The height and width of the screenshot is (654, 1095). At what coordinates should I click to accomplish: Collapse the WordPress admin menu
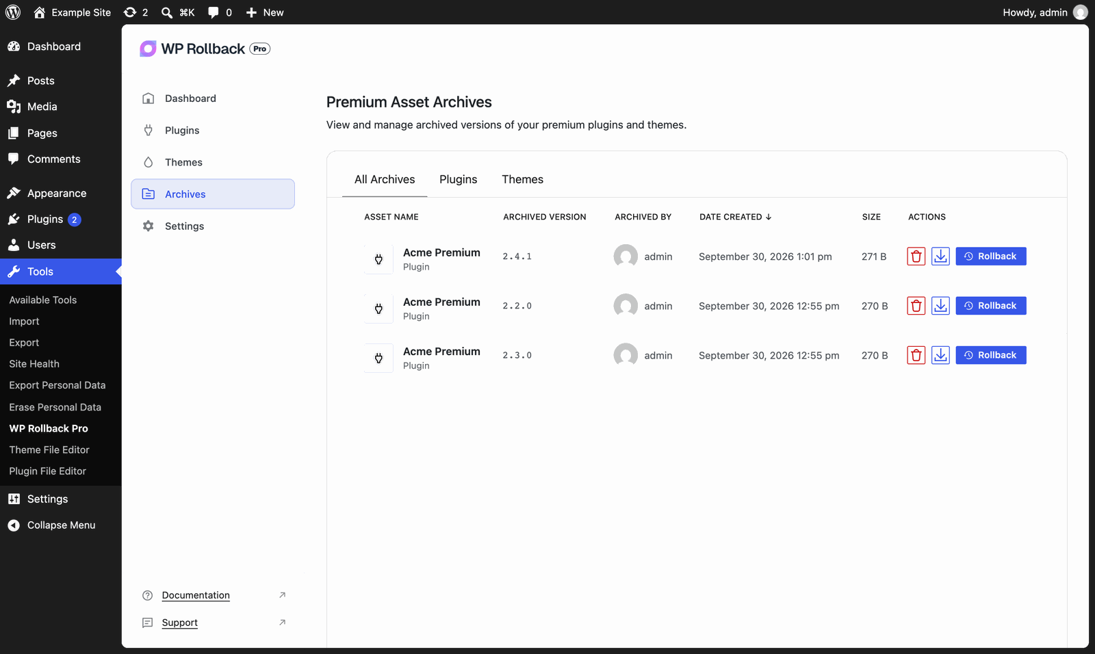61,525
